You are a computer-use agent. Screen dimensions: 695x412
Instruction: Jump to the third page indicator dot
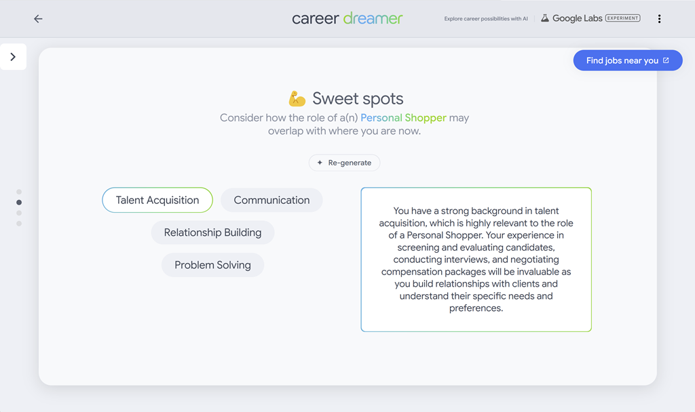point(19,213)
